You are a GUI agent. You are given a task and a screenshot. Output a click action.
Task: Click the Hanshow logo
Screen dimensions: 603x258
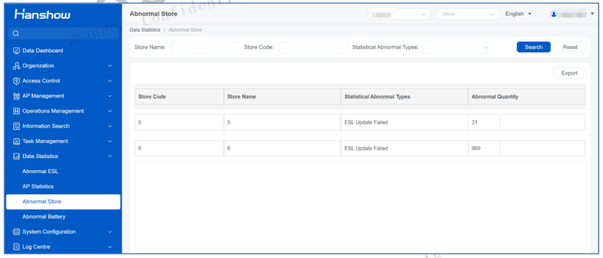coord(42,14)
